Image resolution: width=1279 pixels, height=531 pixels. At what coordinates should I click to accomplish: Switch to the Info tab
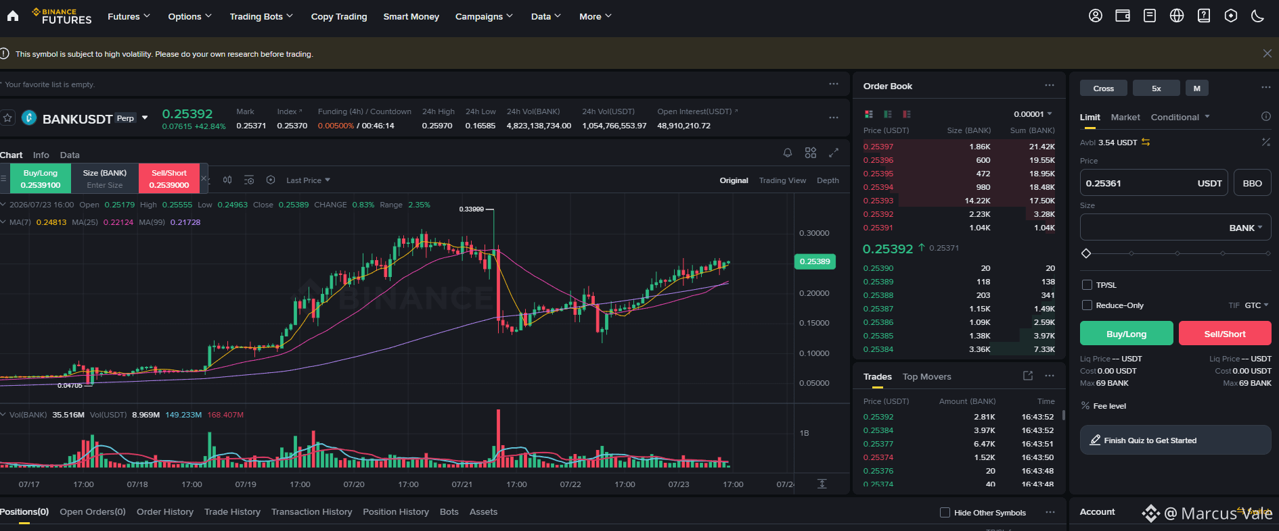(x=41, y=155)
